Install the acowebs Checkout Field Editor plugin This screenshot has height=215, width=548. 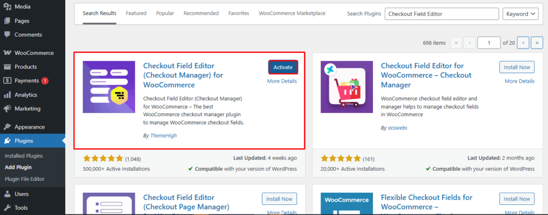pyautogui.click(x=516, y=67)
